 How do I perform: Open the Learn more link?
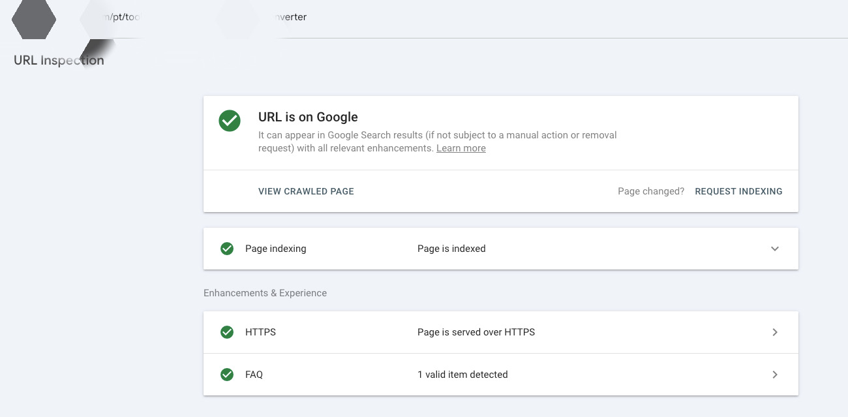[461, 148]
